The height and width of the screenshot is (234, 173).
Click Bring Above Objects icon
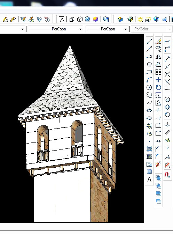158,193
